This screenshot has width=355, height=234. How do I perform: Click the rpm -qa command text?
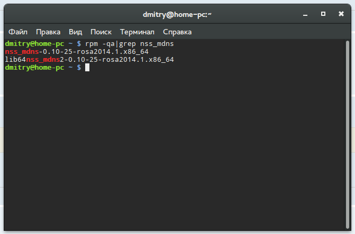point(97,43)
